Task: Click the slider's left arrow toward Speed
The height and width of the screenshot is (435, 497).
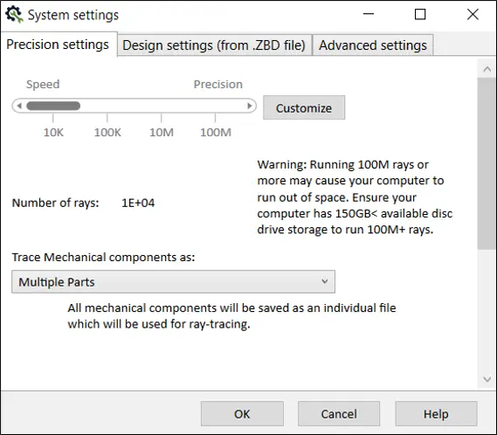Action: tap(19, 106)
